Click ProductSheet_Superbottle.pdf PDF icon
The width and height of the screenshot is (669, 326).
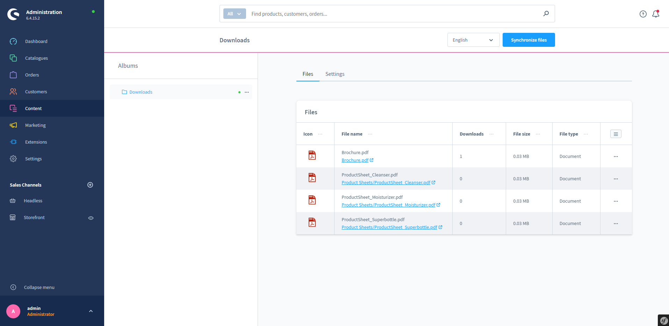(x=312, y=222)
